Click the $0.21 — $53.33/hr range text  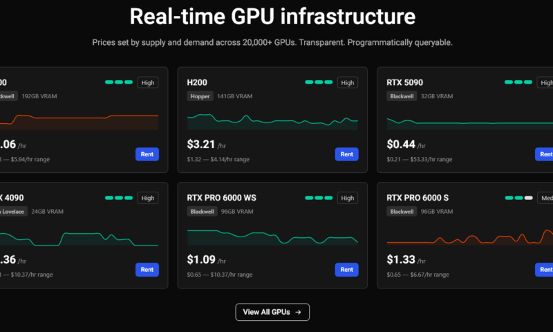click(420, 160)
